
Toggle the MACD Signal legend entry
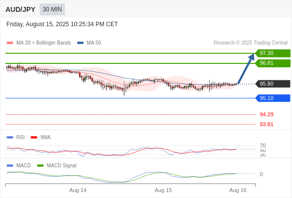coord(57,165)
